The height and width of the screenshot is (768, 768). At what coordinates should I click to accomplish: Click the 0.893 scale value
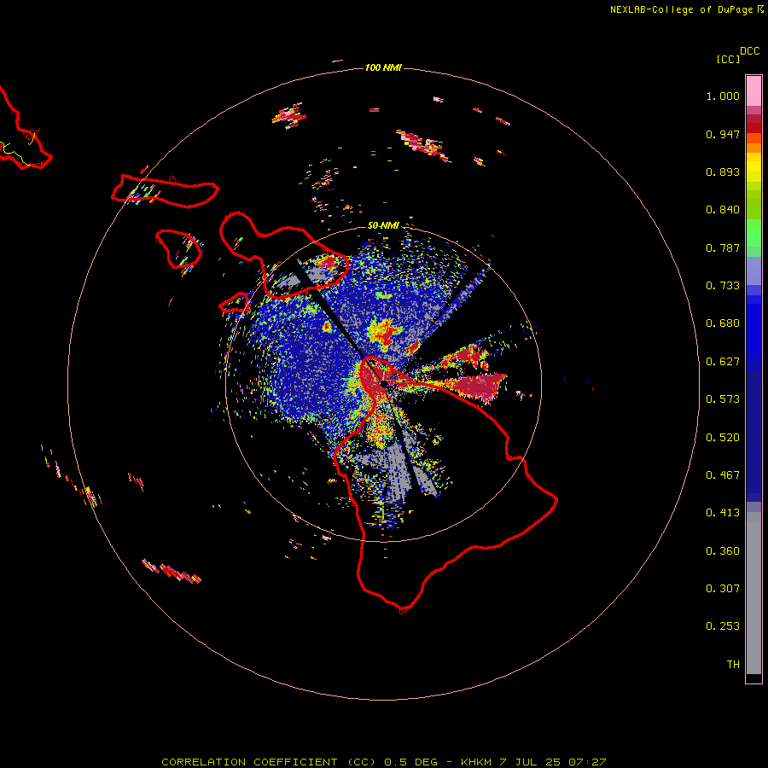click(x=723, y=172)
